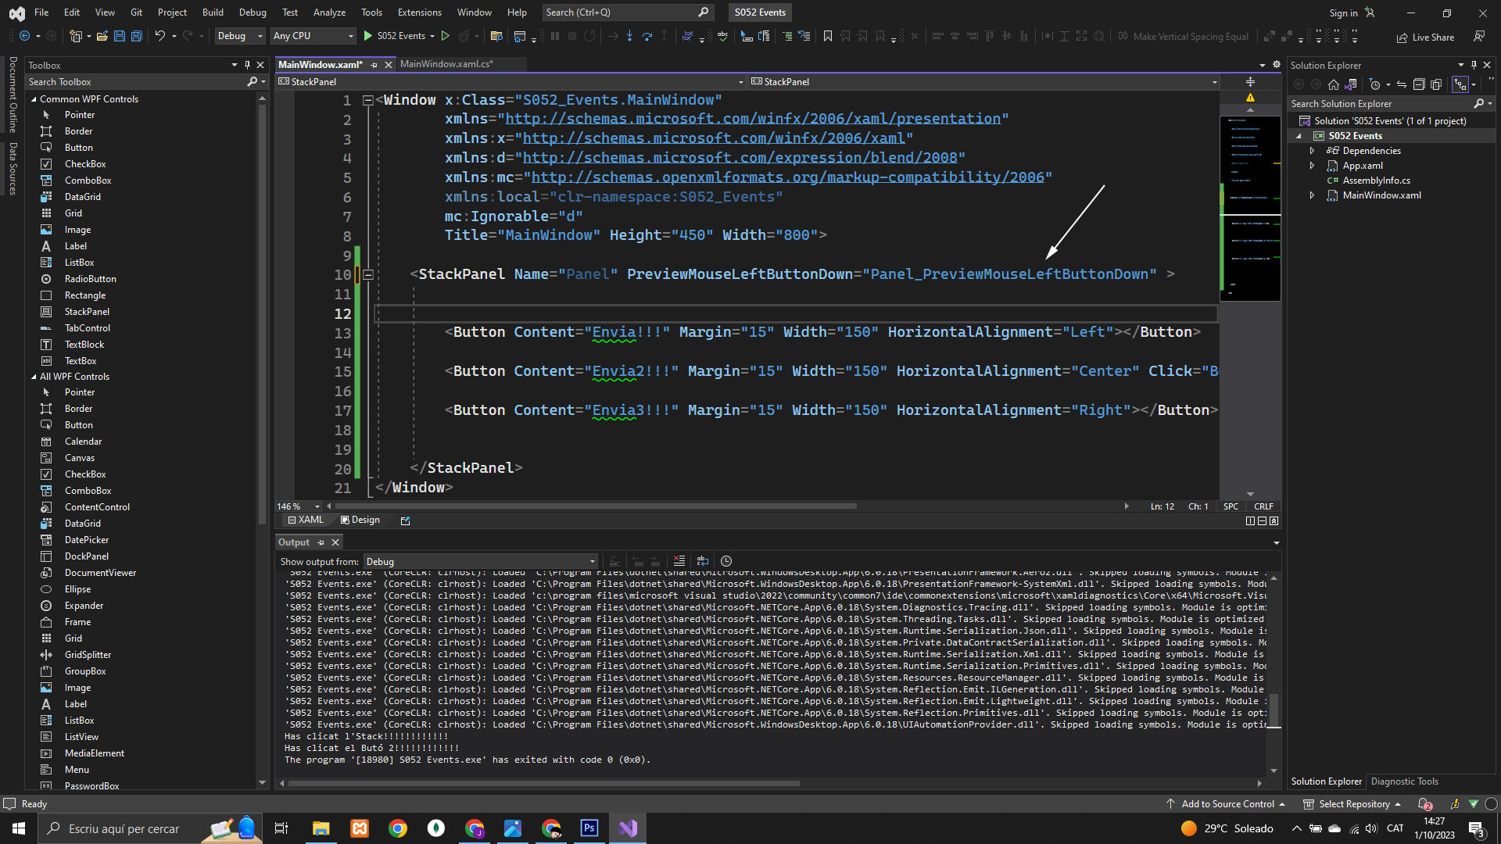Click the Home icon in Solution Explorer
The width and height of the screenshot is (1501, 844).
pyautogui.click(x=1334, y=84)
